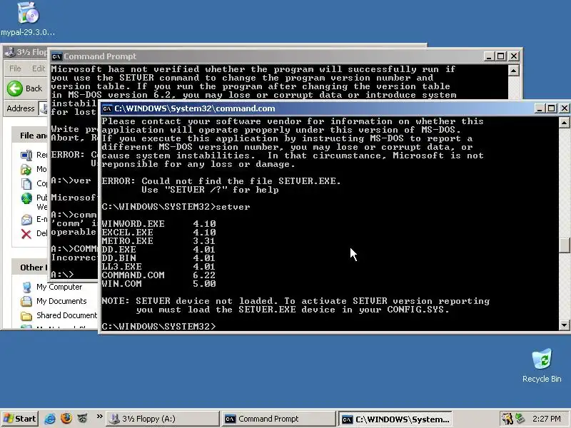Open My Documents link in Other Places

click(x=61, y=301)
